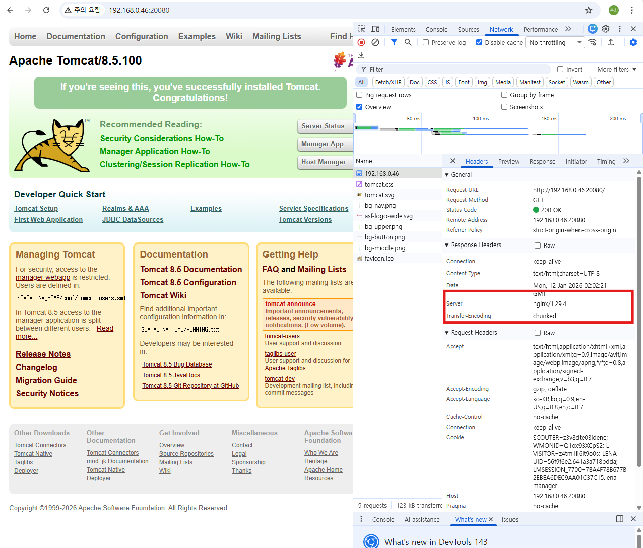Viewport: 643px width, 548px height.
Task: Activate the inspect element picker icon
Action: 361,29
